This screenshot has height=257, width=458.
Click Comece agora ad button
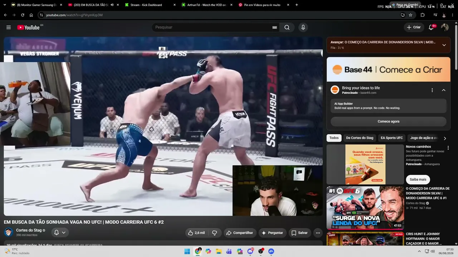click(x=389, y=121)
